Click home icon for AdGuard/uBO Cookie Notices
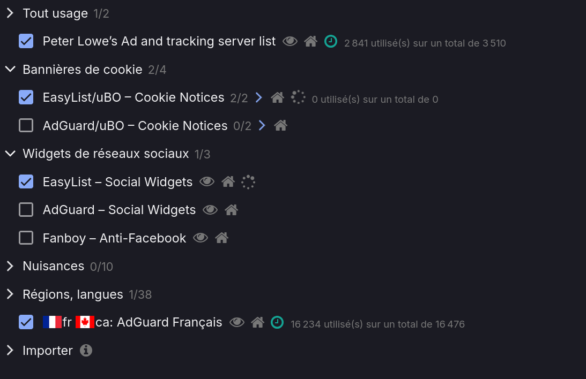Image resolution: width=586 pixels, height=379 pixels. [280, 126]
